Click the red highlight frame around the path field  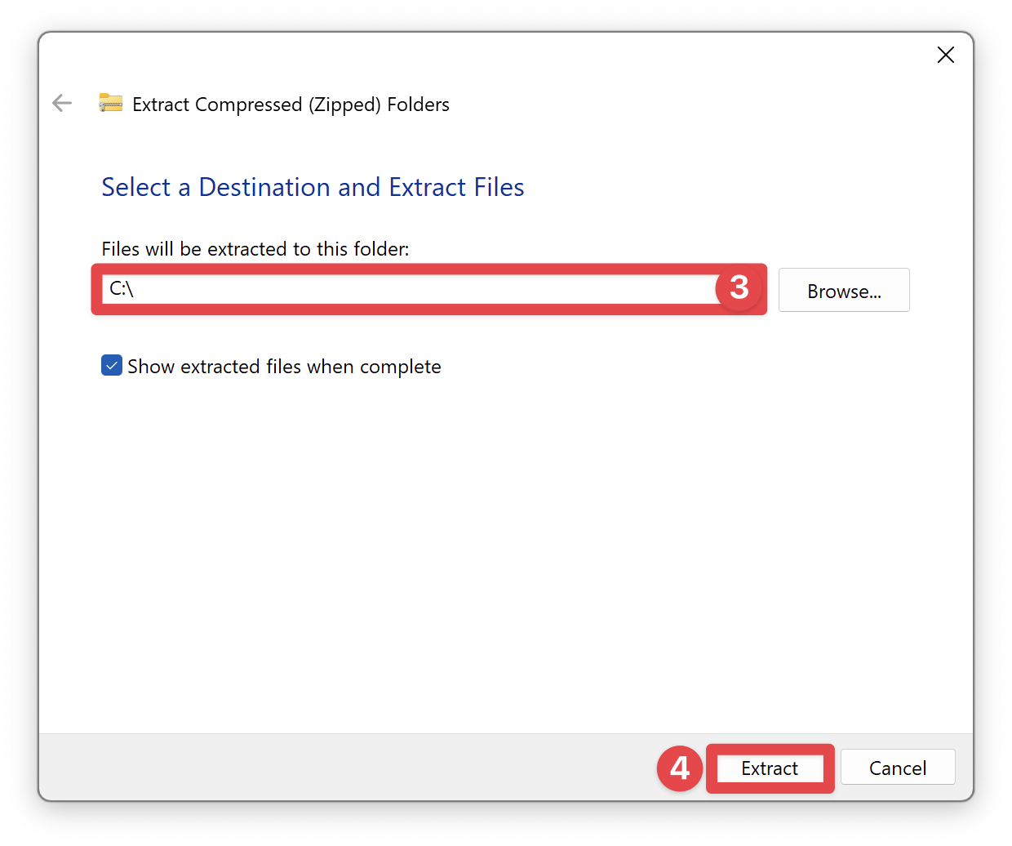pos(408,309)
